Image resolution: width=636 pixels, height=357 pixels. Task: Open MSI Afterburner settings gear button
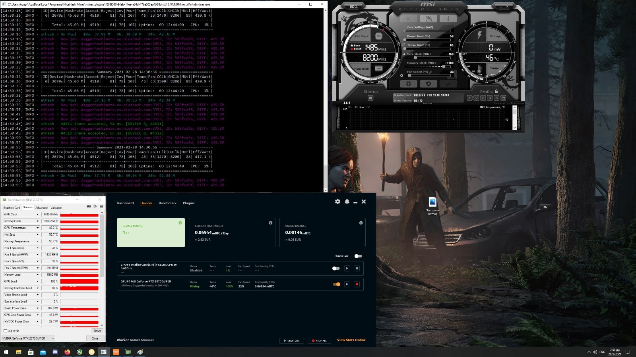408,84
